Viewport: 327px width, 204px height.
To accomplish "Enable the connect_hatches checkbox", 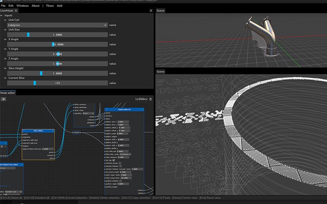I will [121, 166].
